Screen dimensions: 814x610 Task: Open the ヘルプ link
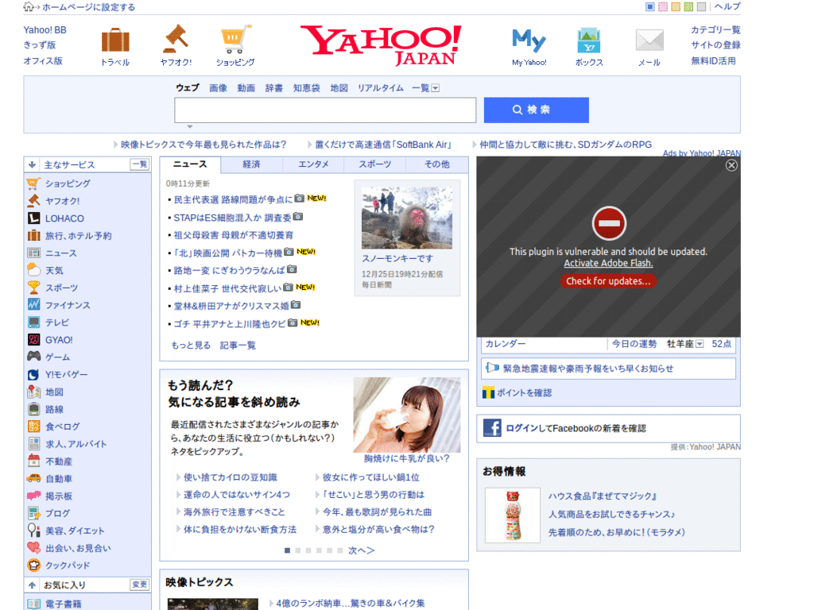click(x=727, y=6)
